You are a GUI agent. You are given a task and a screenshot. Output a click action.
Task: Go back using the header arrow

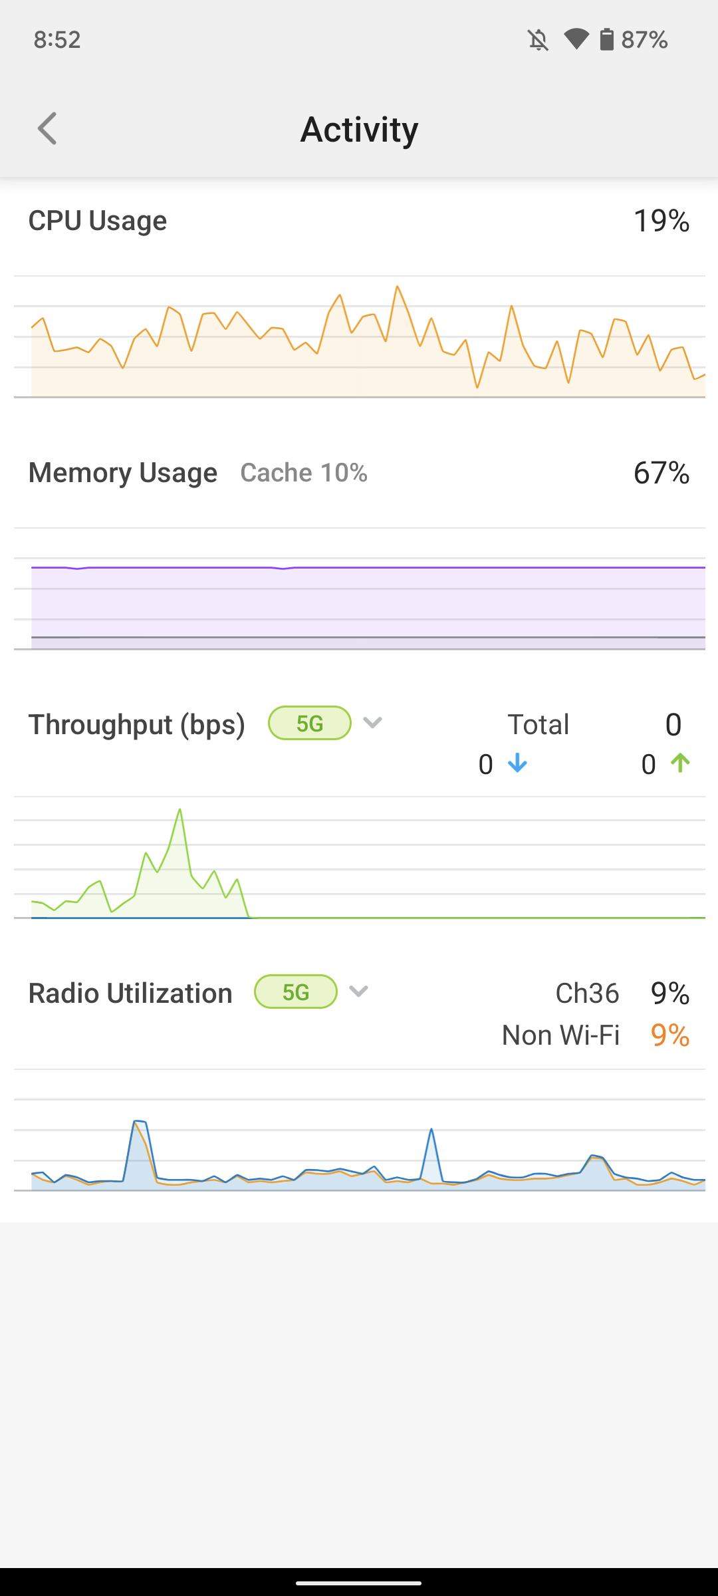pyautogui.click(x=47, y=128)
